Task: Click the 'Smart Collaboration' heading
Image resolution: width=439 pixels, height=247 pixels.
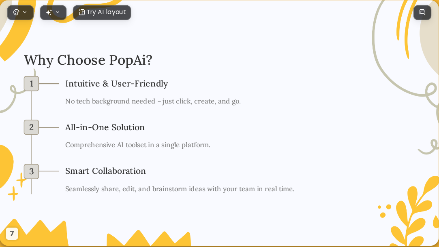Action: [105, 171]
